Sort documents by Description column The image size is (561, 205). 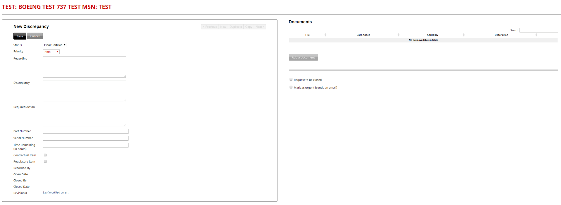[502, 35]
